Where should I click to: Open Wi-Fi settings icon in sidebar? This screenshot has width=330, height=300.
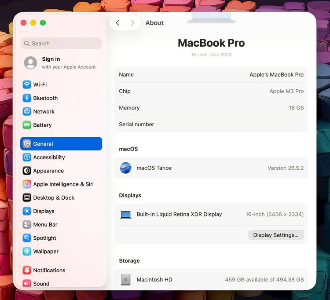click(27, 84)
